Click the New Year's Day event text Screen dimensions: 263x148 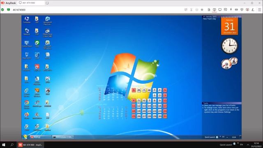click(x=210, y=19)
